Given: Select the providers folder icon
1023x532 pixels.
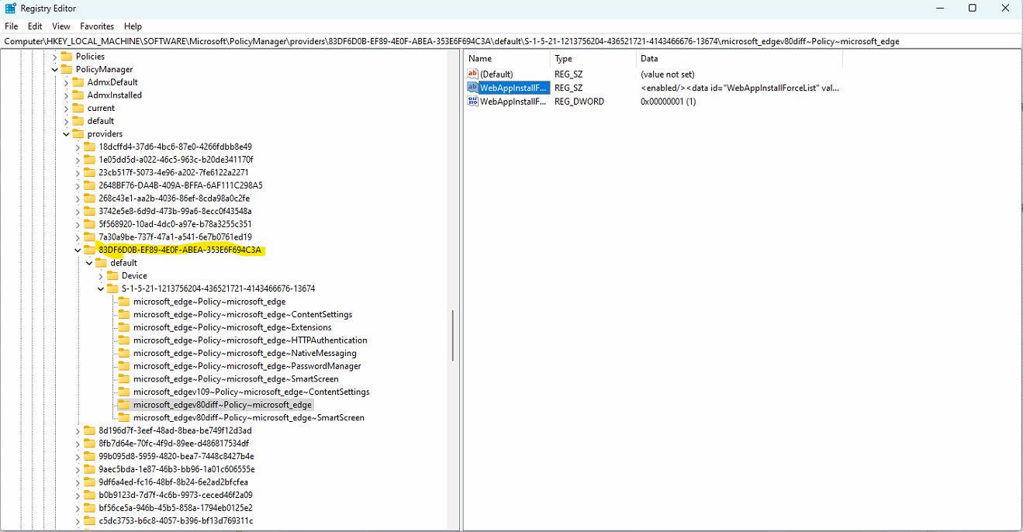Looking at the screenshot, I should [78, 133].
